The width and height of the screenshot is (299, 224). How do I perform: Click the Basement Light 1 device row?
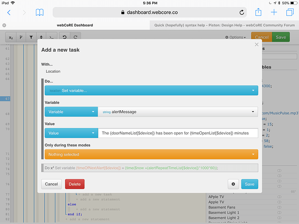point(252,213)
